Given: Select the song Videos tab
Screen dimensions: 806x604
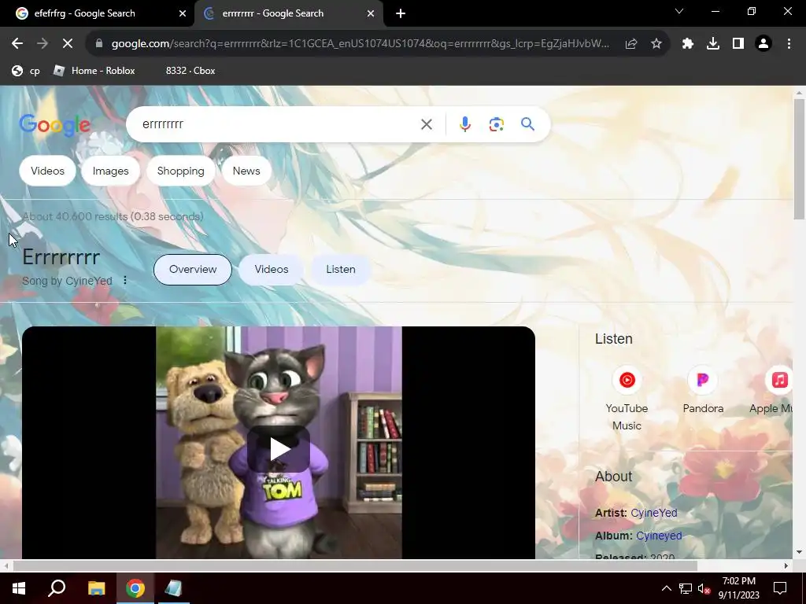Looking at the screenshot, I should [272, 270].
